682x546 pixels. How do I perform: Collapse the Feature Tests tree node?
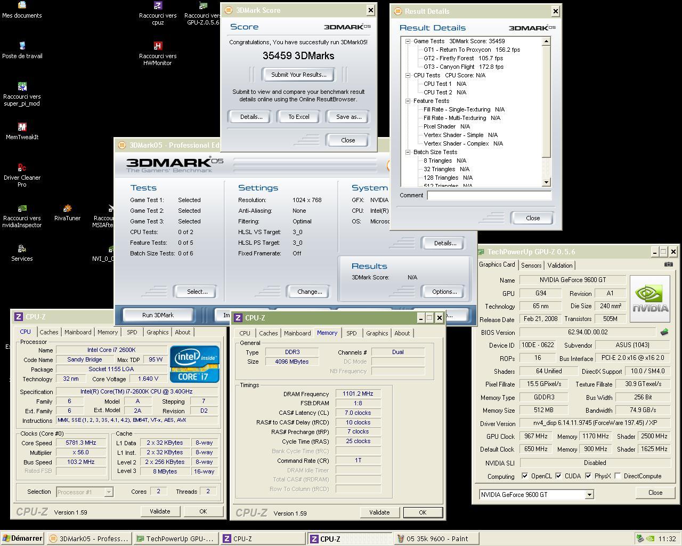click(x=408, y=101)
